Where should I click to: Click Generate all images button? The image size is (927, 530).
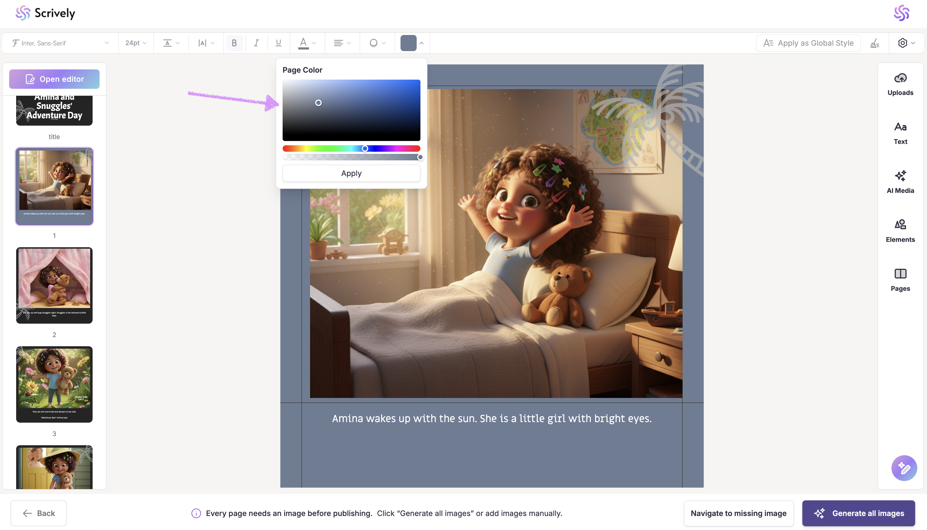coord(858,513)
